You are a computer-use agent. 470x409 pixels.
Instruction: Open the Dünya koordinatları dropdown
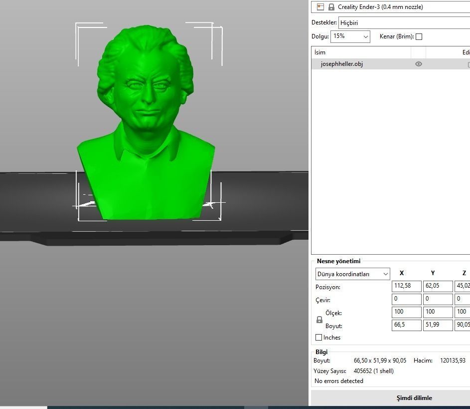pyautogui.click(x=352, y=274)
